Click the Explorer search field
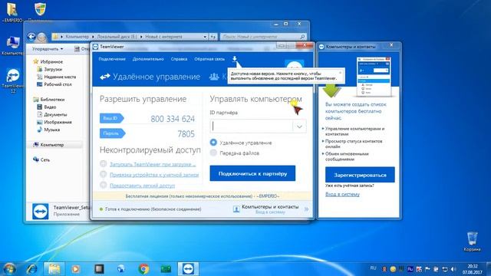This screenshot has height=276, width=491. [262, 37]
